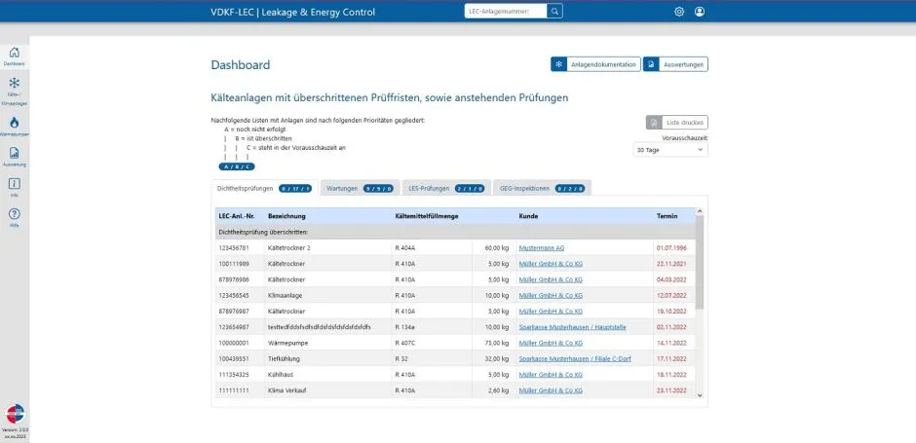Switch to the LES-Prüfungen tab
The width and height of the screenshot is (916, 443).
[x=445, y=189]
